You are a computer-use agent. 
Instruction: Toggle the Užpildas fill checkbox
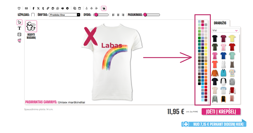coord(33,15)
